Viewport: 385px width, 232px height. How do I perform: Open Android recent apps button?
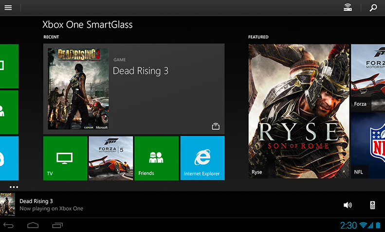(x=57, y=225)
